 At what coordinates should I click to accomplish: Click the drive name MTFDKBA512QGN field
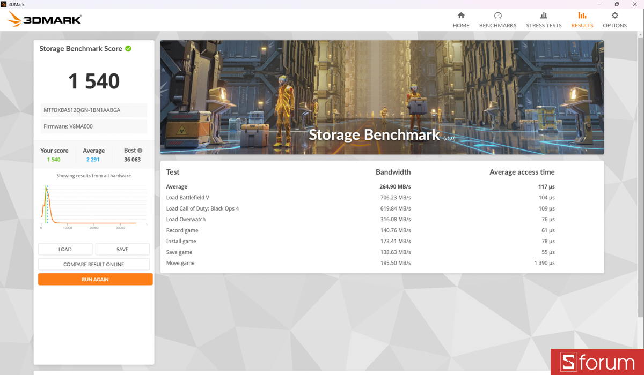(93, 110)
